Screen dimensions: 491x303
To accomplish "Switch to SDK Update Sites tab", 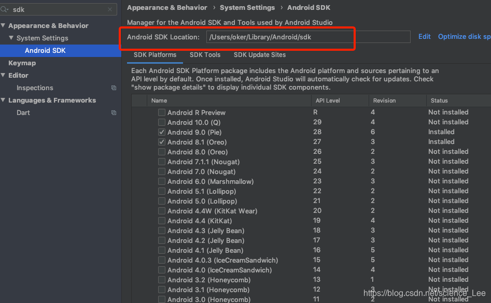I will coord(260,55).
